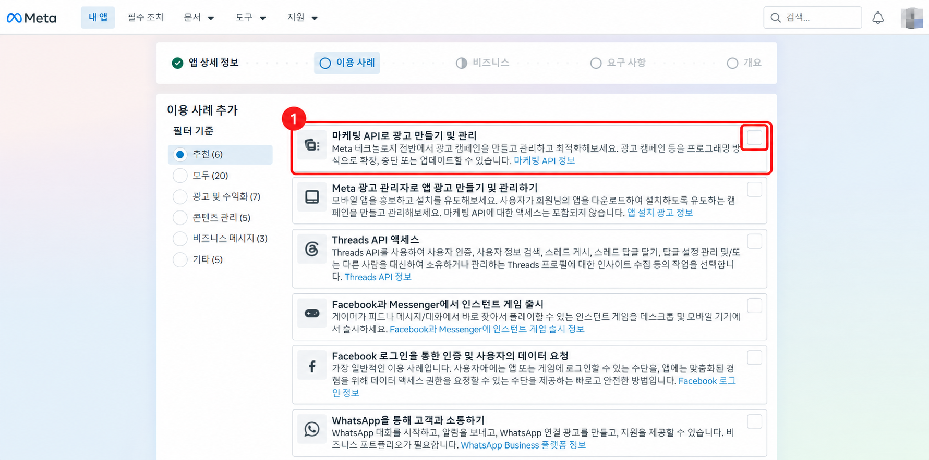Go to the 앱 상세 정보 step
929x460 pixels.
pyautogui.click(x=206, y=63)
